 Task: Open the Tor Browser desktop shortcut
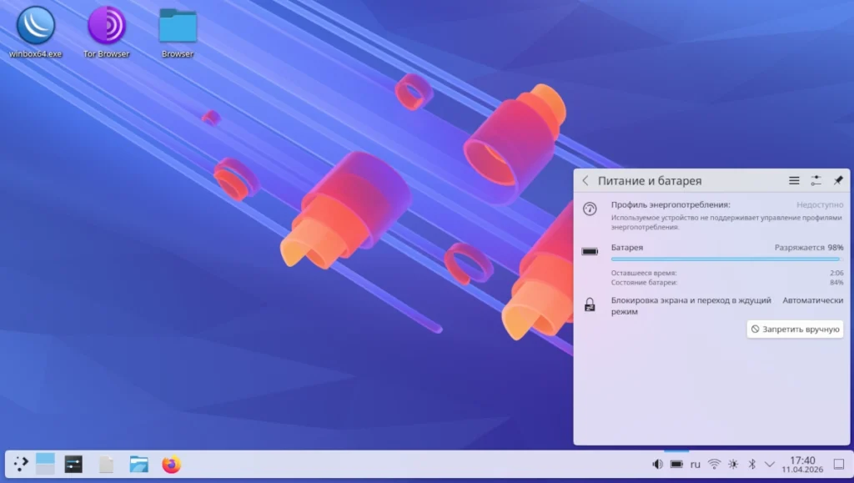106,32
